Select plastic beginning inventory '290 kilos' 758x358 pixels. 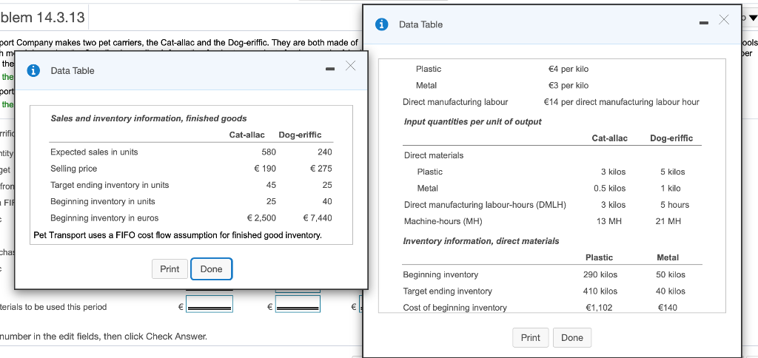click(600, 275)
